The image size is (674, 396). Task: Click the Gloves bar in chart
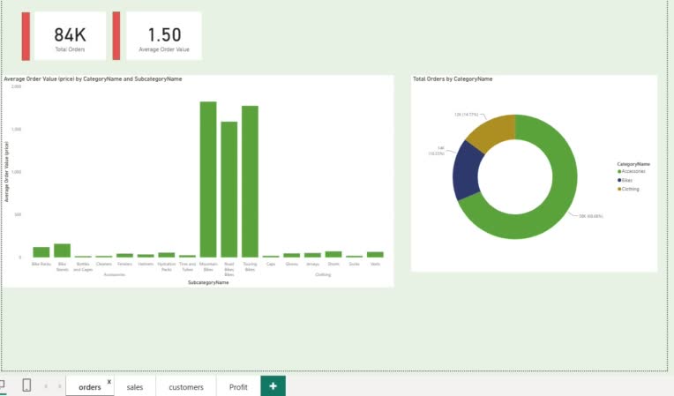coord(291,255)
